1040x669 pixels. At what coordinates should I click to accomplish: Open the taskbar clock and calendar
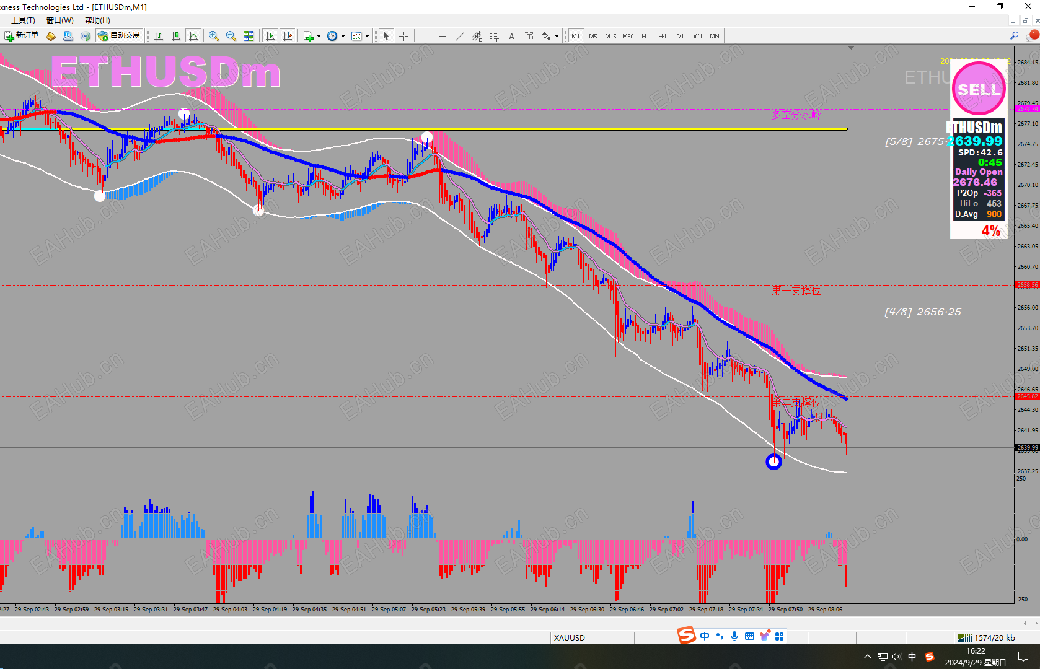[x=976, y=657]
